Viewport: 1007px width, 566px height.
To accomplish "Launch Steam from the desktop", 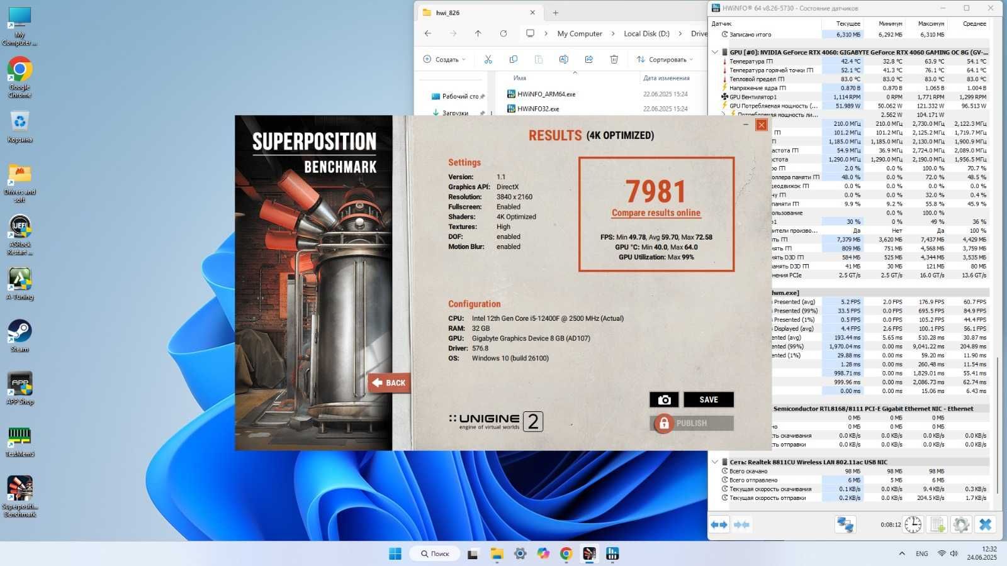I will (20, 336).
